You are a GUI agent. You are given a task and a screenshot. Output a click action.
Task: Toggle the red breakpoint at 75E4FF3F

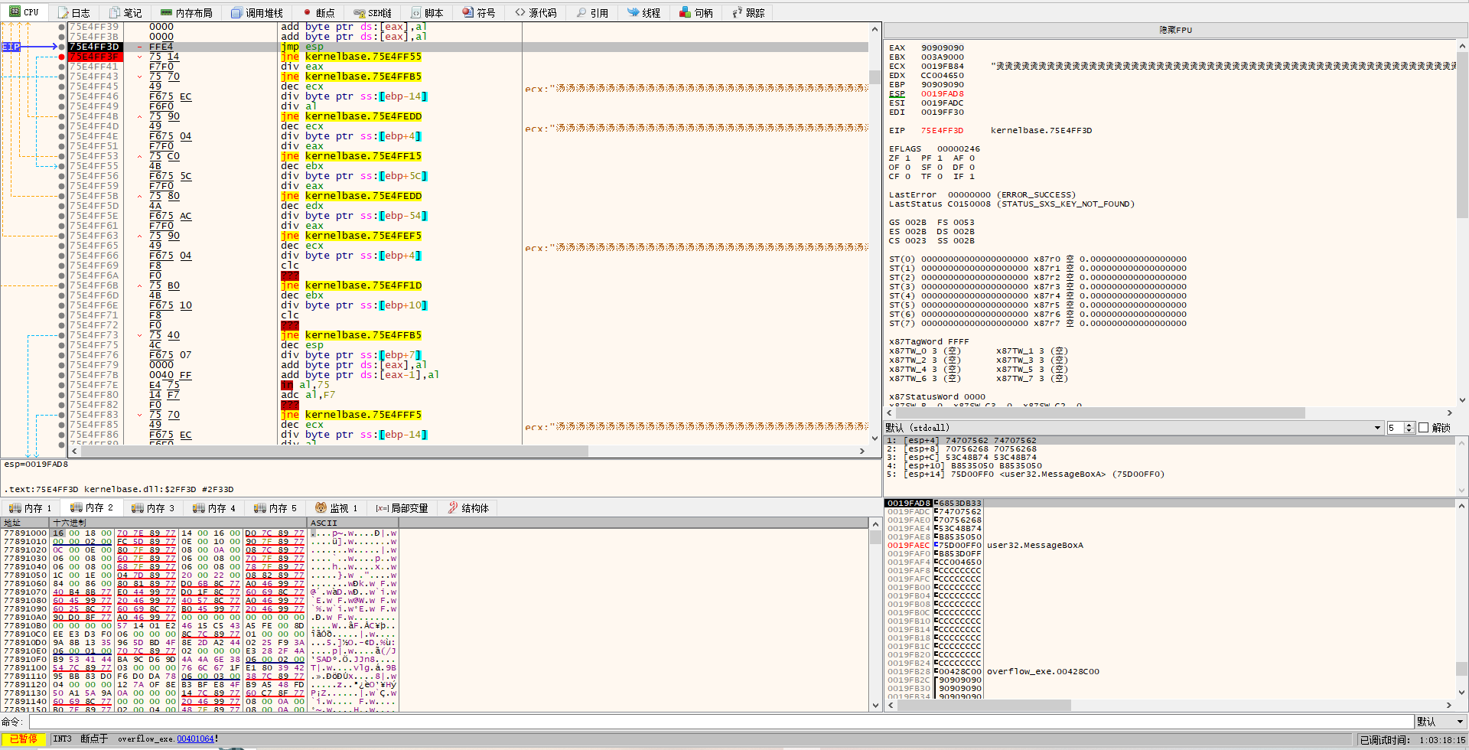click(62, 57)
